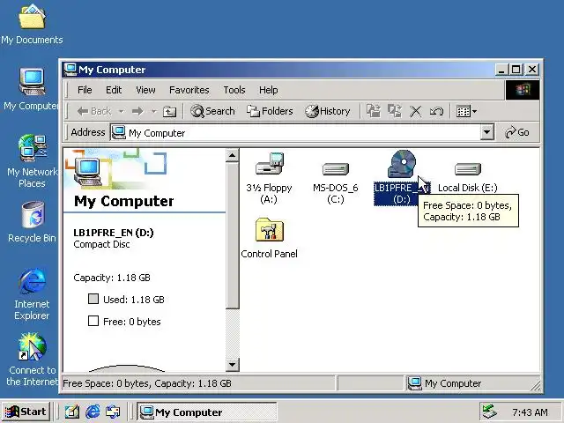The image size is (564, 423).
Task: Click the status bar free space text
Action: click(147, 383)
